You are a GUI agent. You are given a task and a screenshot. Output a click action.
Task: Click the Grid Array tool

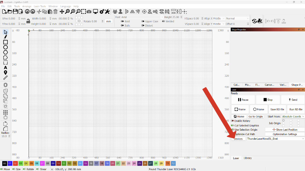click(x=5, y=113)
